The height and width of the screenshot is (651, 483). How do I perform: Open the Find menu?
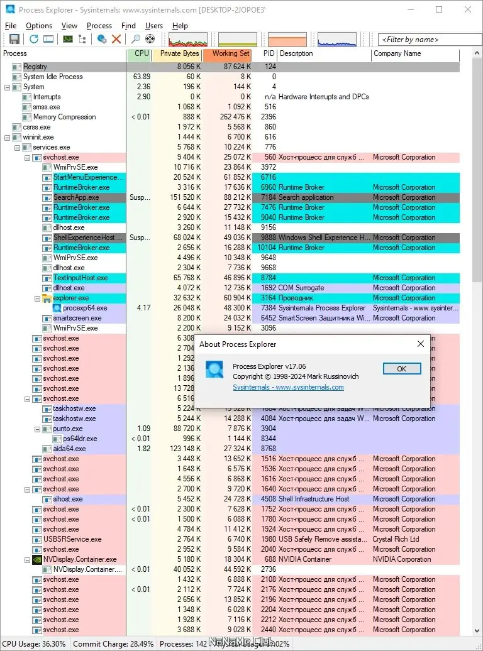tap(128, 26)
